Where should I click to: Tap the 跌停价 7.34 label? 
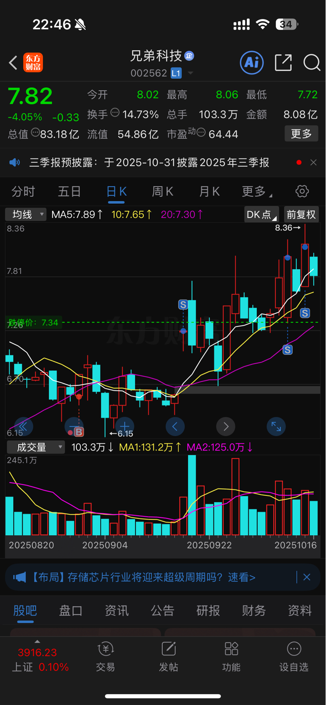click(33, 323)
